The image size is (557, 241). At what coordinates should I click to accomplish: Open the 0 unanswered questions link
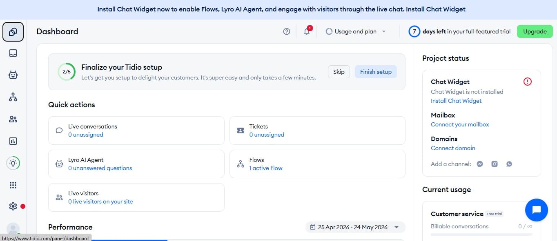tap(100, 168)
